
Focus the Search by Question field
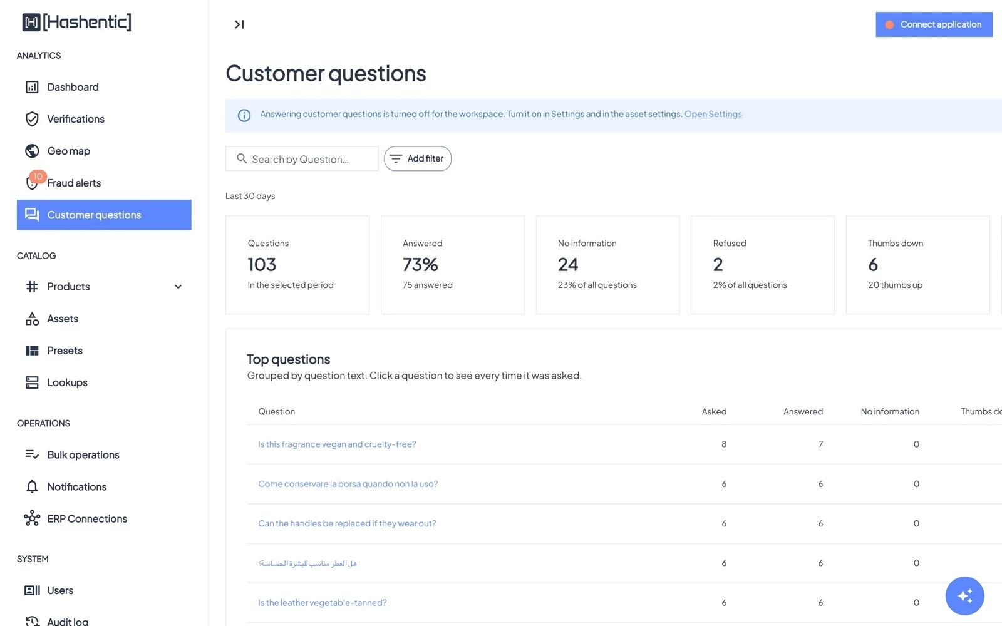[302, 159]
